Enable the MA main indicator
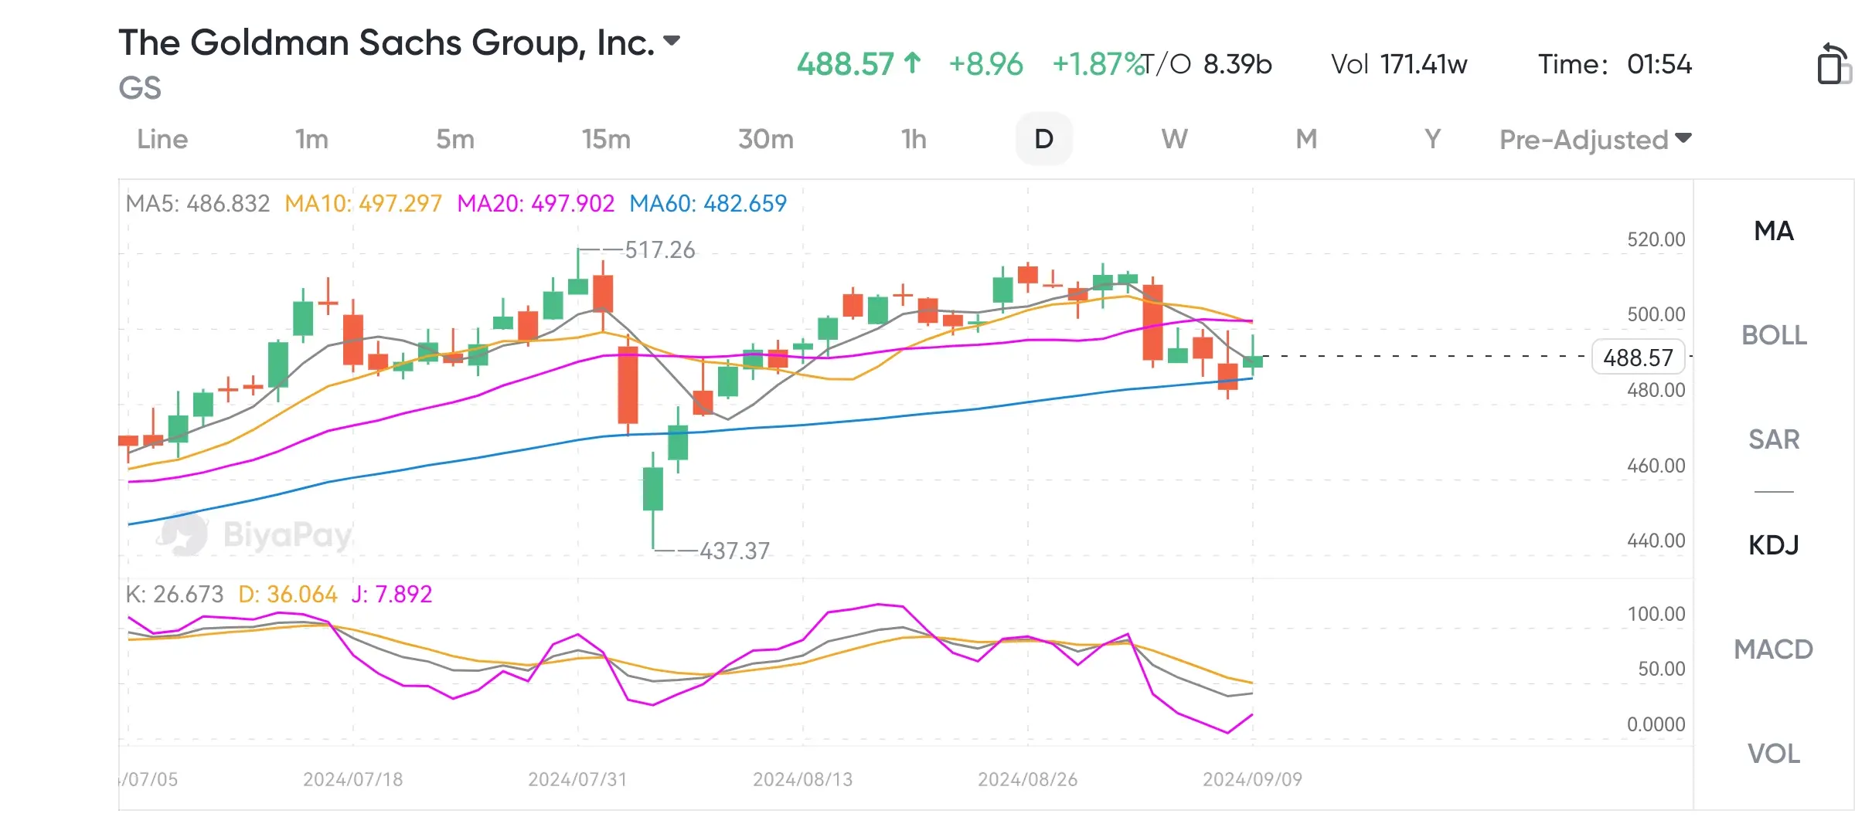The height and width of the screenshot is (834, 1855). tap(1774, 231)
